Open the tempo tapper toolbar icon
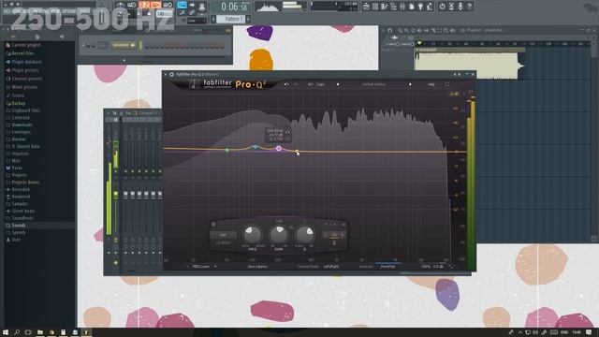599x337 pixels. pos(430,7)
